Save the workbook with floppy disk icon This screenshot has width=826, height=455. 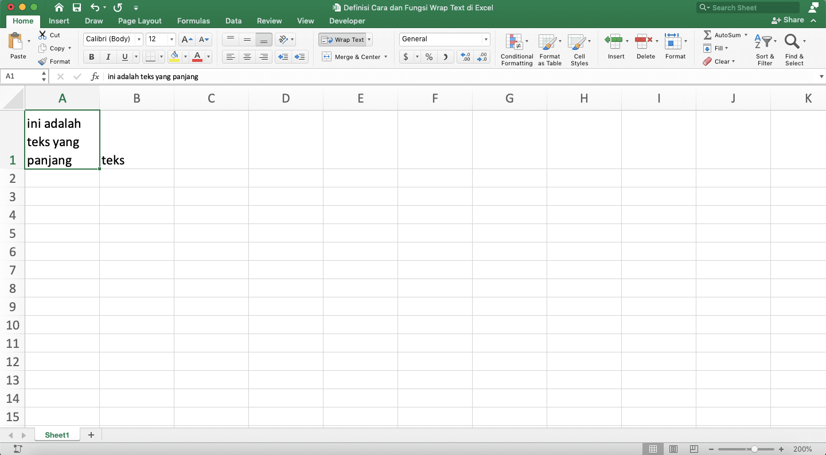[x=77, y=7]
